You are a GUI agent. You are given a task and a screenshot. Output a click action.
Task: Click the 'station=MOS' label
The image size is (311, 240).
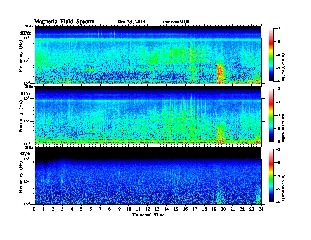click(176, 22)
